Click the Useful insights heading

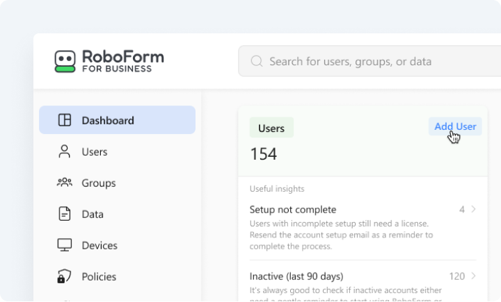[x=277, y=189]
